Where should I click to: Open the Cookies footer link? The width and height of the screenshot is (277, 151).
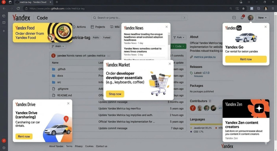click(x=89, y=146)
